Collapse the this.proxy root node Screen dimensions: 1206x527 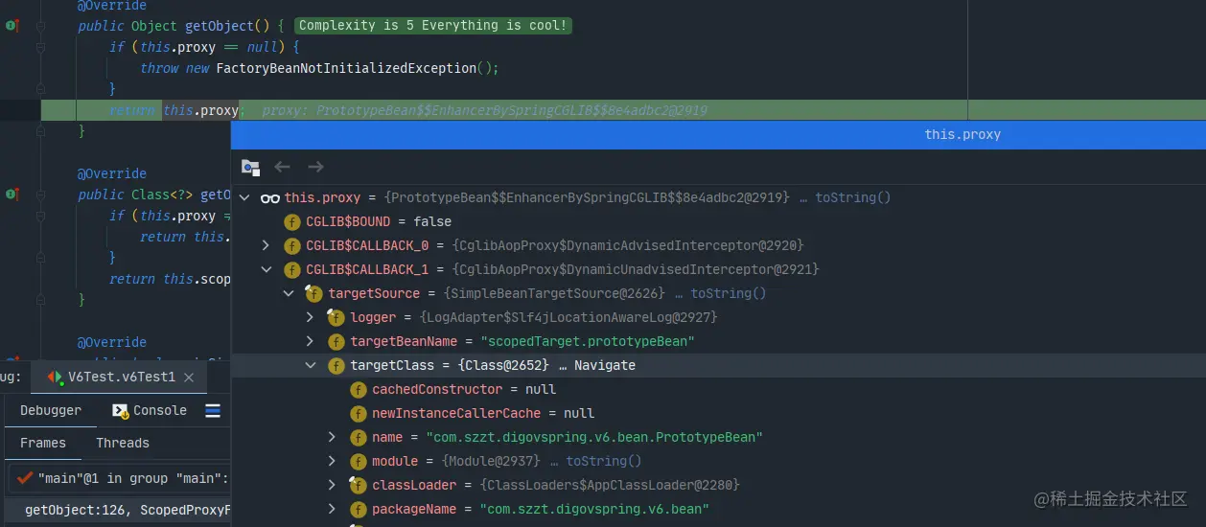coord(244,197)
